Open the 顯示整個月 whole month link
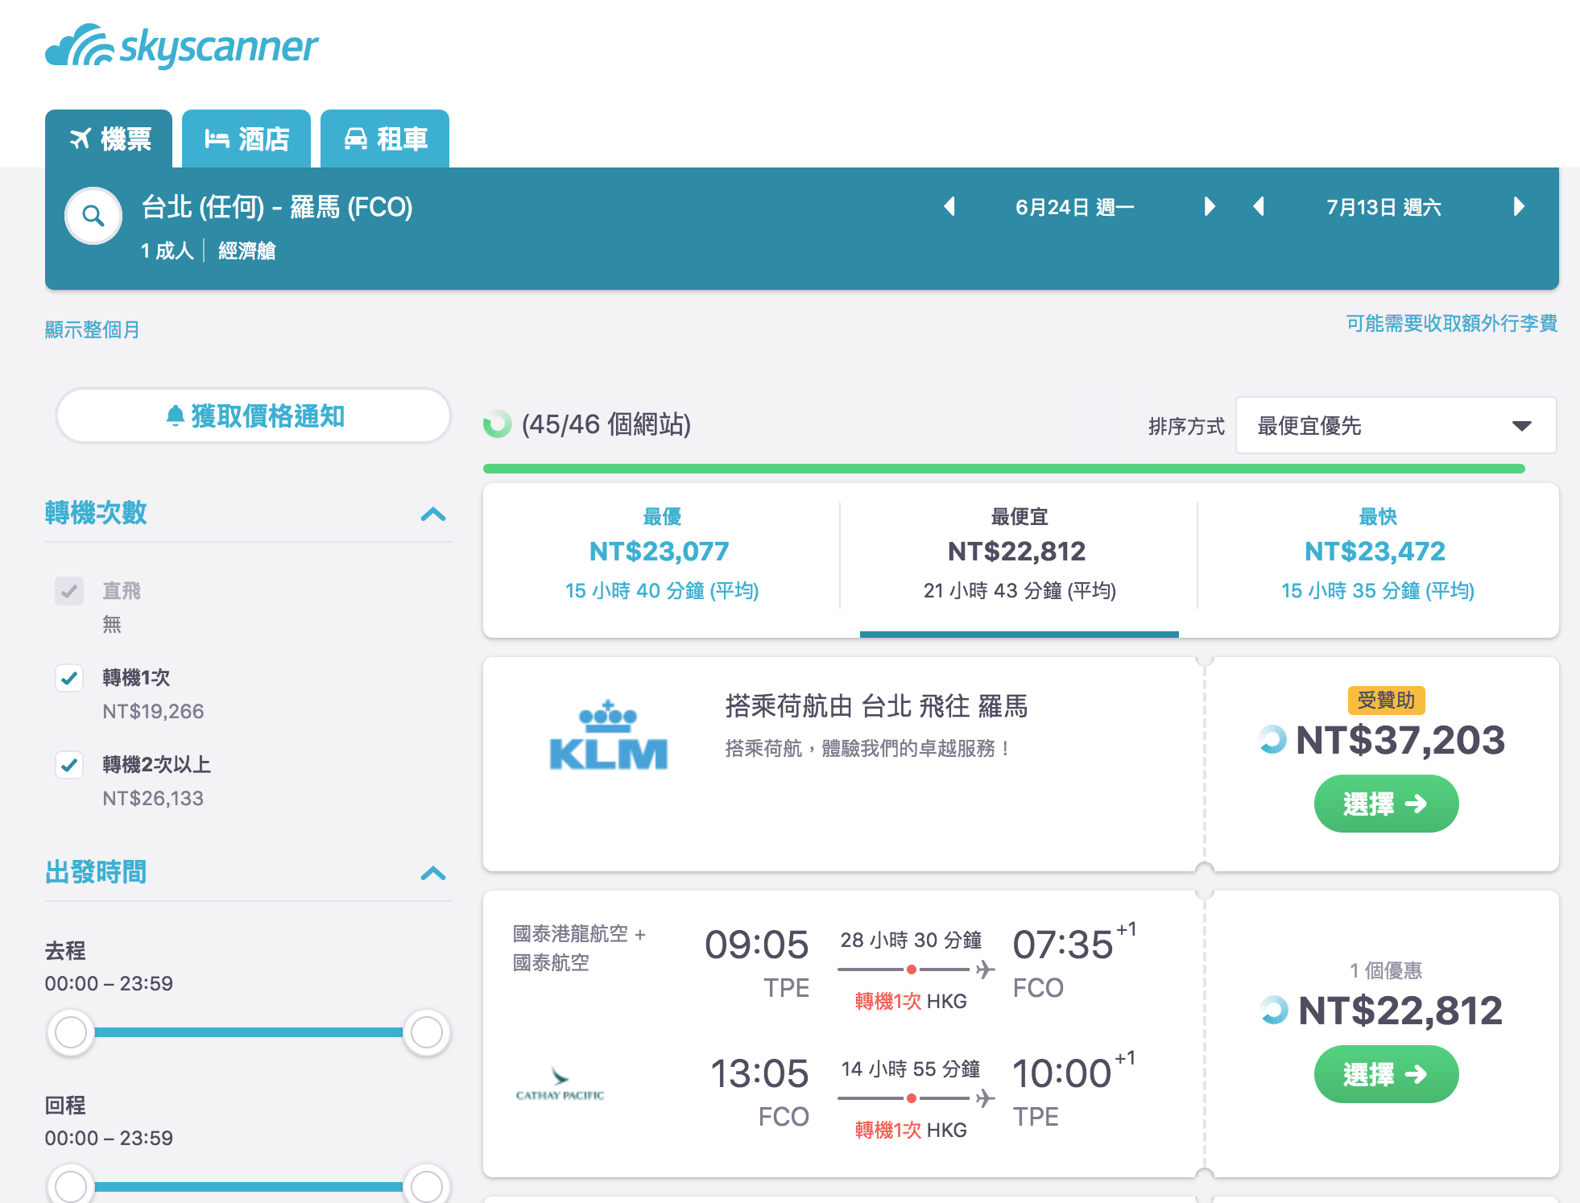The width and height of the screenshot is (1580, 1203). coord(92,329)
